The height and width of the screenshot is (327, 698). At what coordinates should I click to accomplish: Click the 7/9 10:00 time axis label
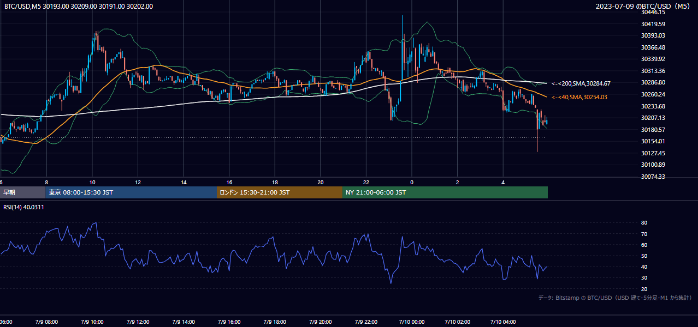(x=92, y=322)
